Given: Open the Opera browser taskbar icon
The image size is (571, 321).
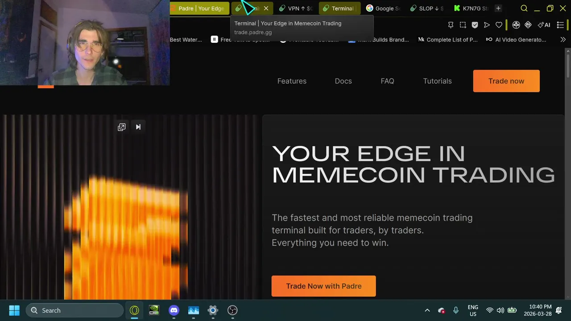Looking at the screenshot, I should pos(134,310).
